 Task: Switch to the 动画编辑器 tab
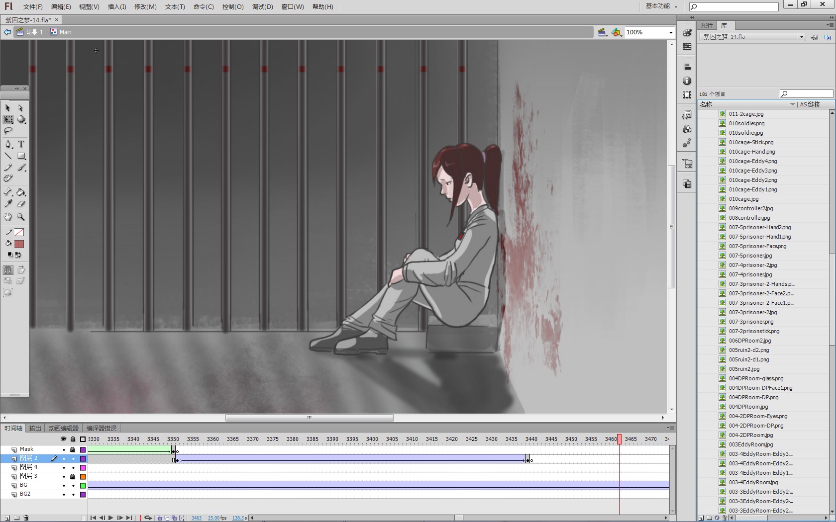point(63,428)
